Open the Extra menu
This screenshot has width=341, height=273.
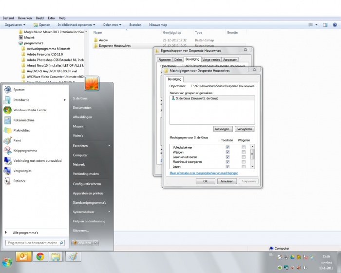[x=51, y=18]
